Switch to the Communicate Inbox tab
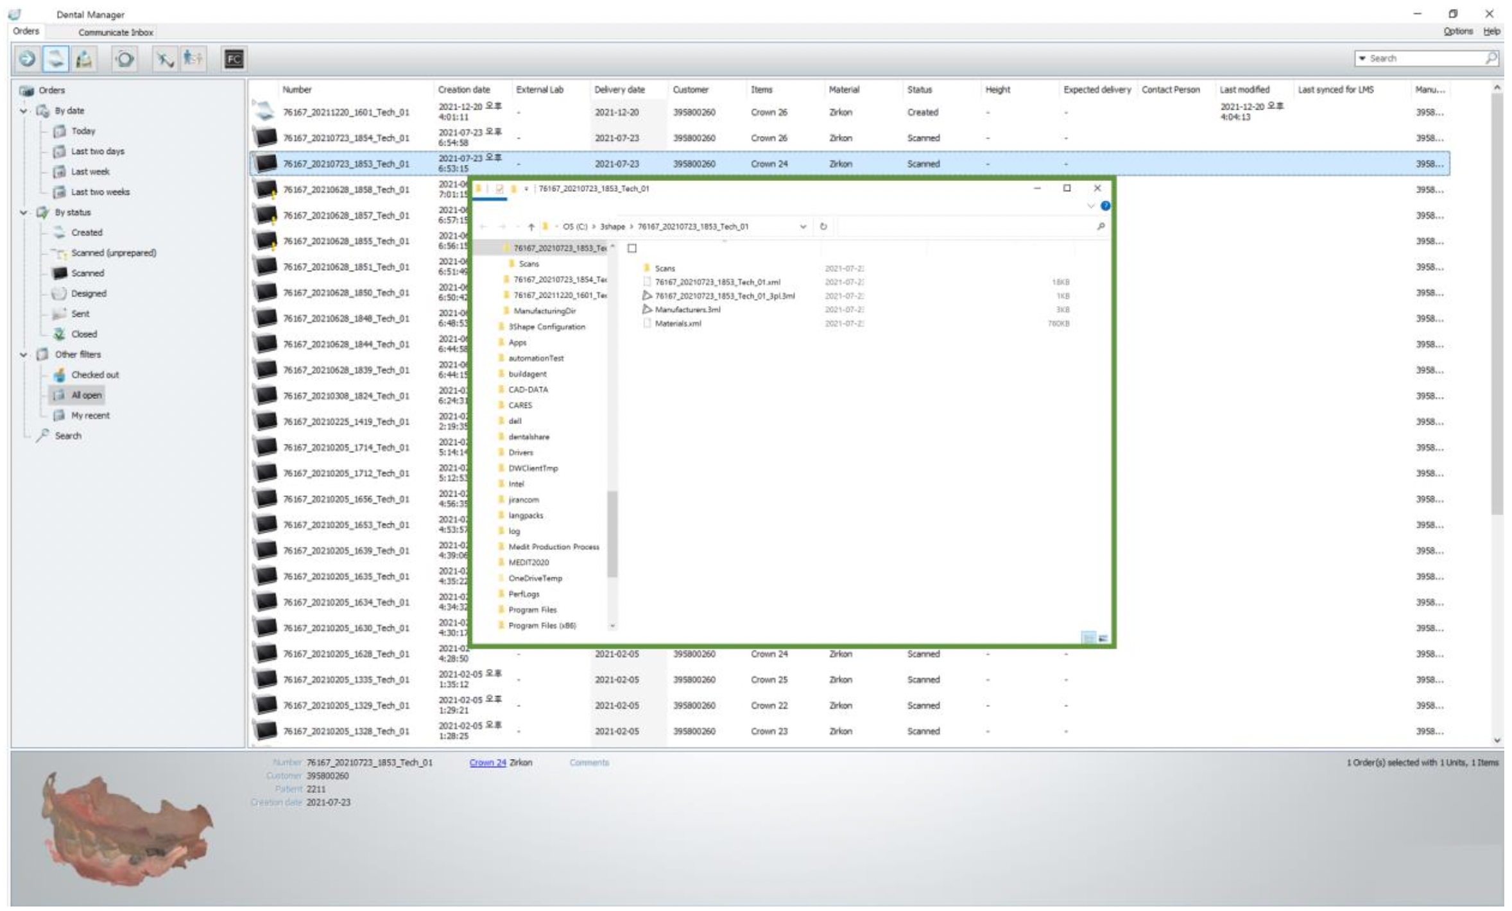This screenshot has width=1512, height=911. click(116, 32)
